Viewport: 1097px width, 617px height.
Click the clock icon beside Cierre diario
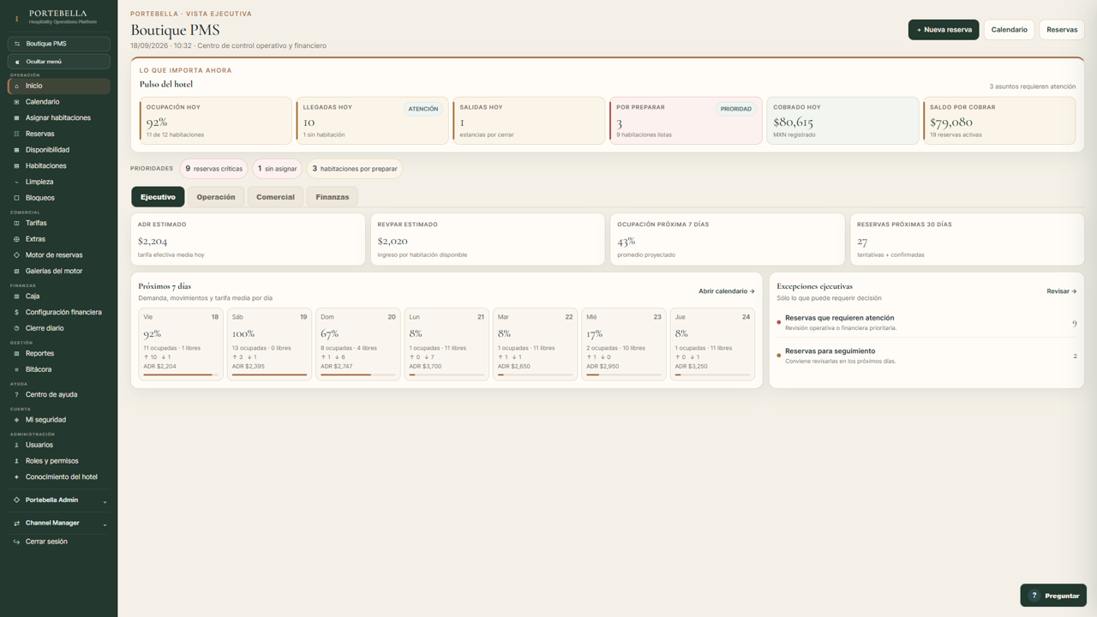click(x=16, y=328)
